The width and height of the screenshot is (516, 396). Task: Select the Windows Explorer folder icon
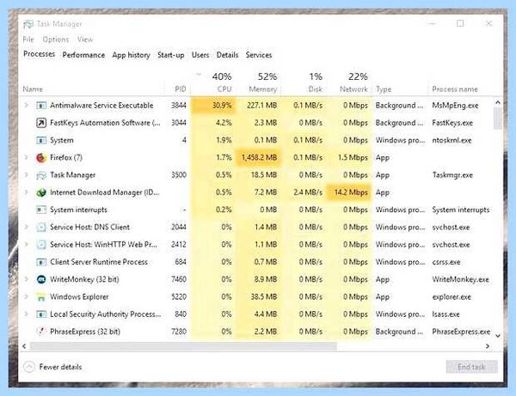tap(41, 296)
